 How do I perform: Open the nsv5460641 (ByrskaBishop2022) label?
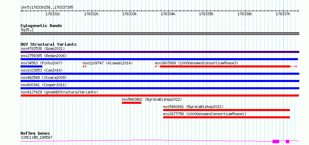coord(193,107)
